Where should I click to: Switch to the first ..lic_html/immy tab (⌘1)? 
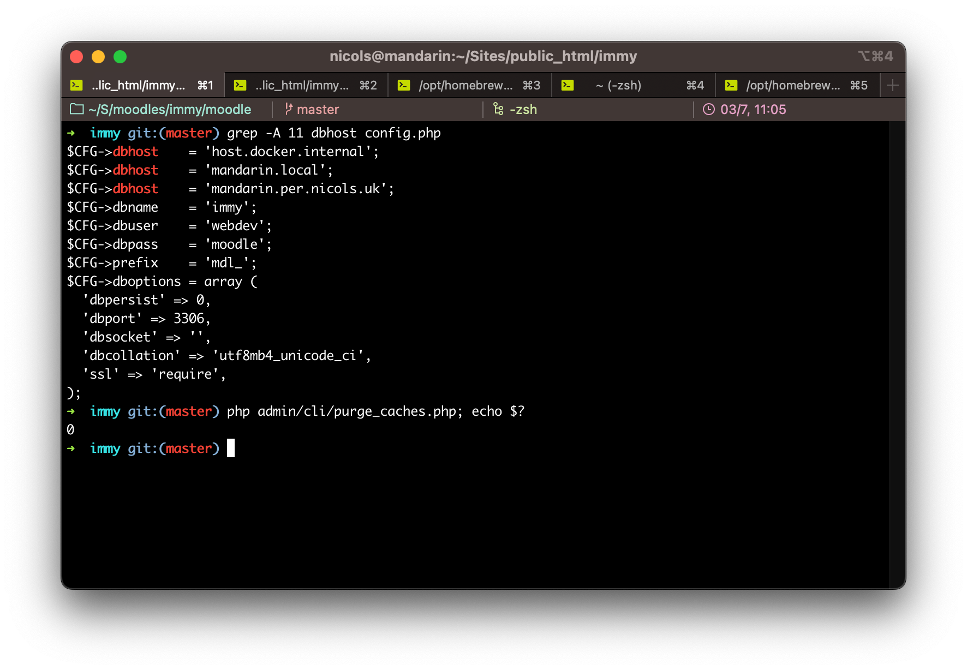point(142,85)
